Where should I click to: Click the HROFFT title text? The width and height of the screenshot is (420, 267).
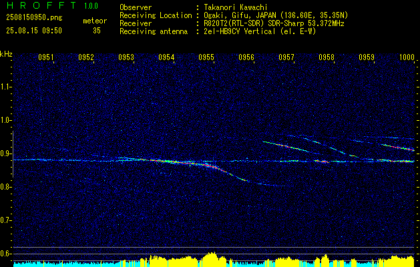tap(41, 5)
